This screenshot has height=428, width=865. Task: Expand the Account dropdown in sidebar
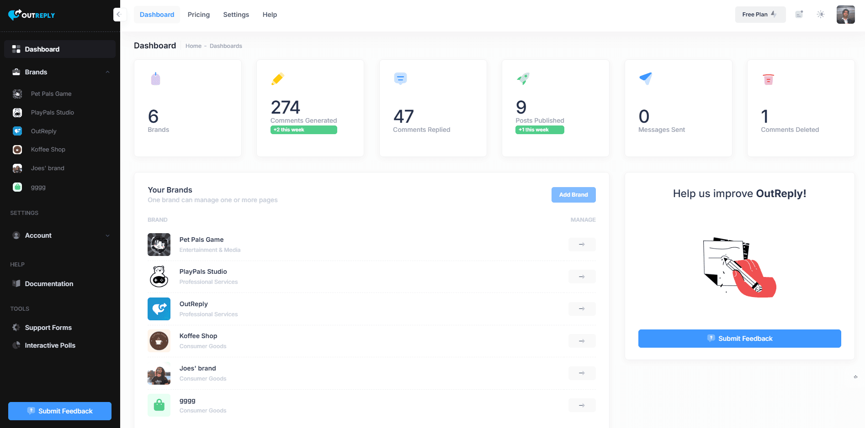click(60, 235)
